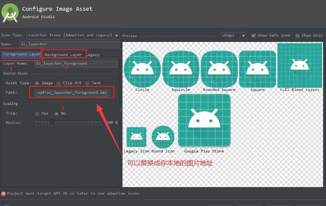Click the red error warning icon
The width and height of the screenshot is (326, 206).
(3, 194)
